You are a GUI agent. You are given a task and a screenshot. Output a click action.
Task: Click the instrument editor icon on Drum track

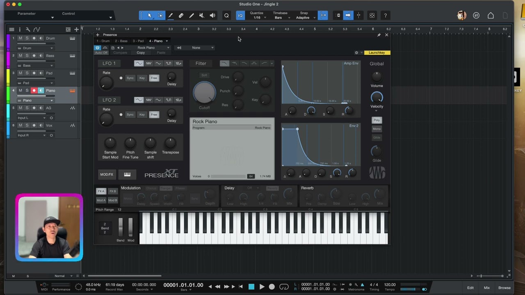pos(72,39)
